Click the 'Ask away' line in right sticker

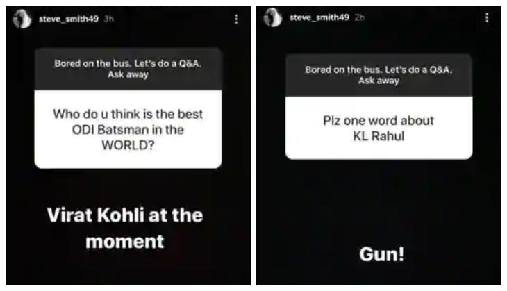point(379,81)
